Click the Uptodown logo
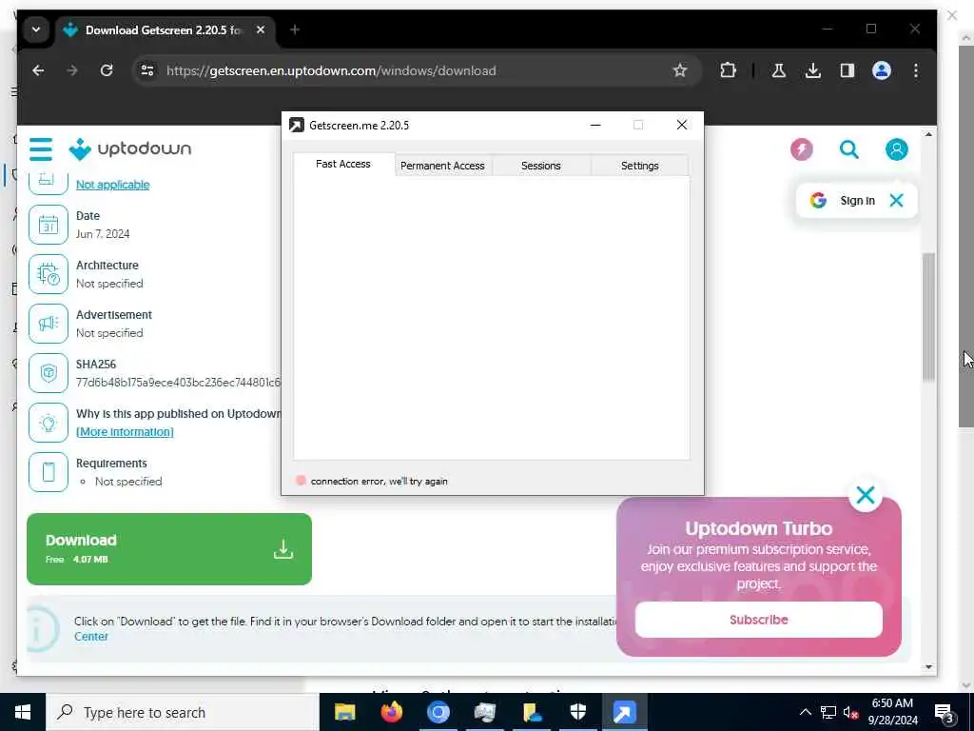The height and width of the screenshot is (731, 974). (x=129, y=149)
